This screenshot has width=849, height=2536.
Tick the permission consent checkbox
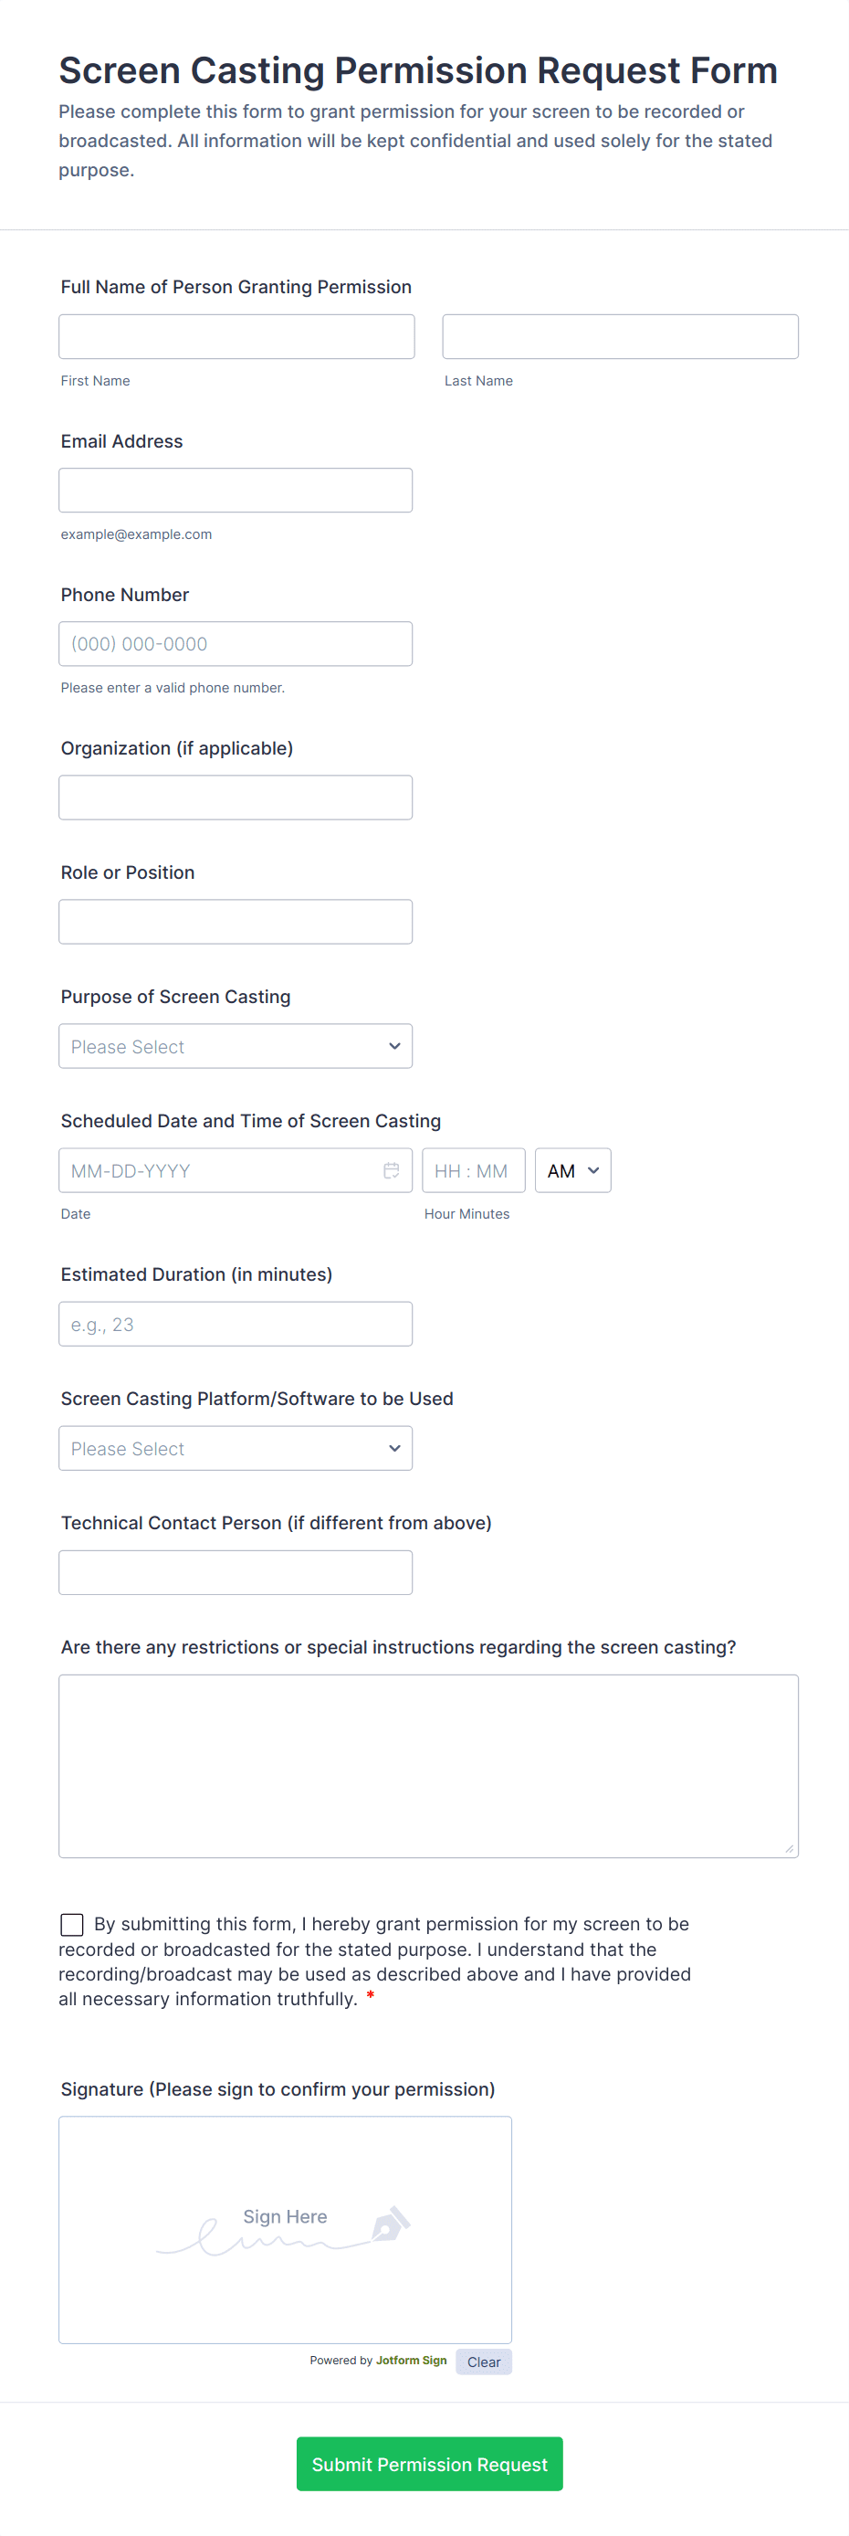tap(72, 1924)
